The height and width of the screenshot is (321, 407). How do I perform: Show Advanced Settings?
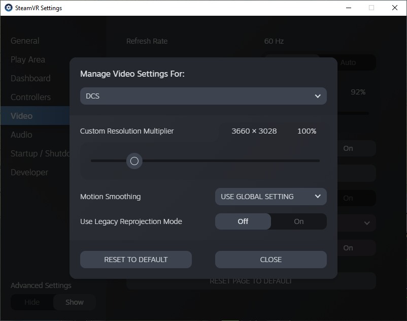pyautogui.click(x=75, y=302)
